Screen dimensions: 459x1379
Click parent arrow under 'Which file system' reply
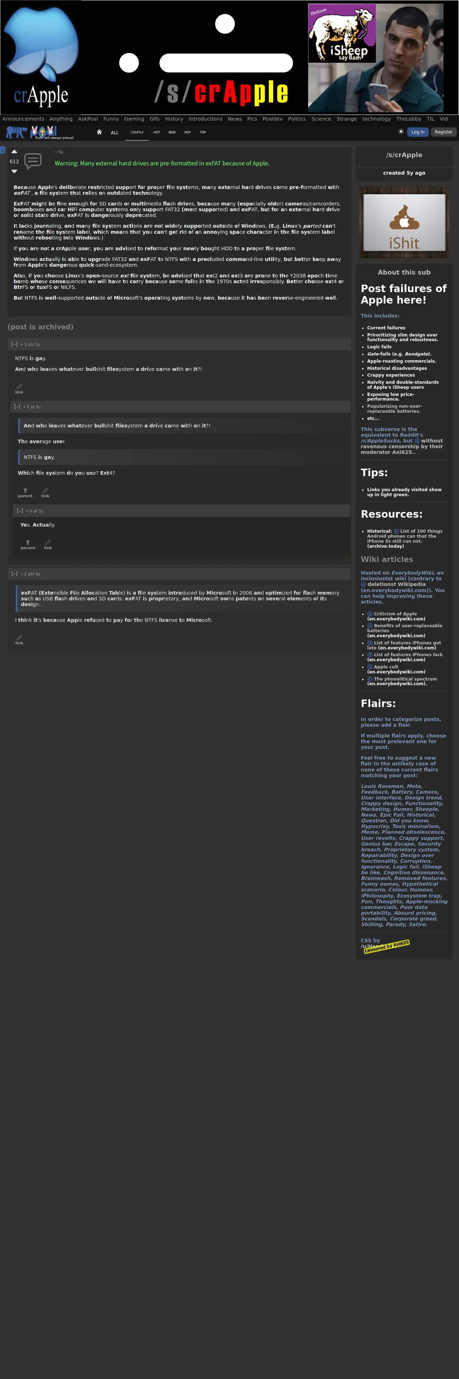[25, 493]
